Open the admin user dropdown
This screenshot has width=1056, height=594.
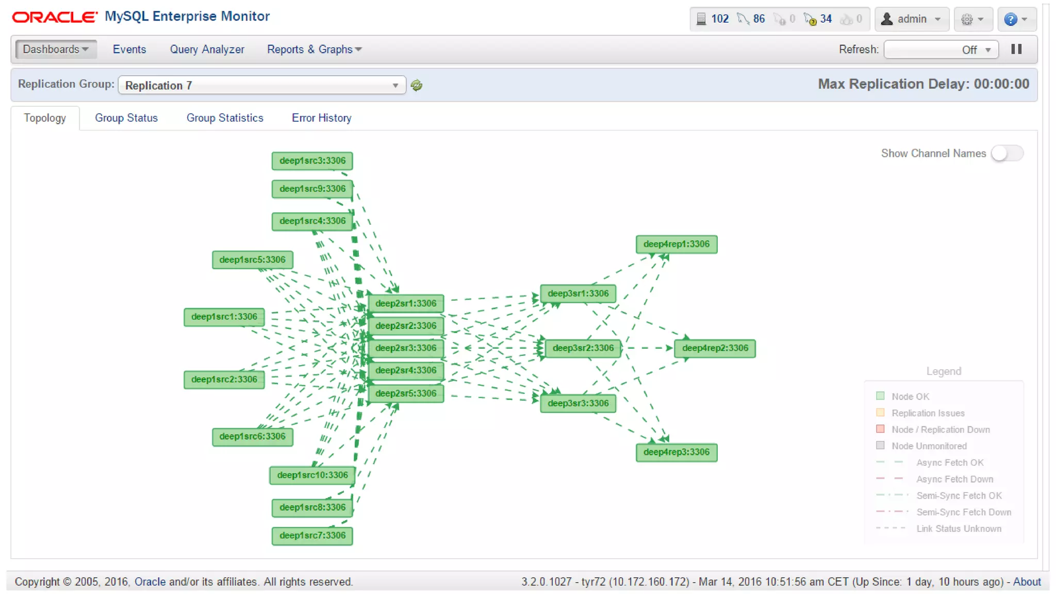[912, 20]
